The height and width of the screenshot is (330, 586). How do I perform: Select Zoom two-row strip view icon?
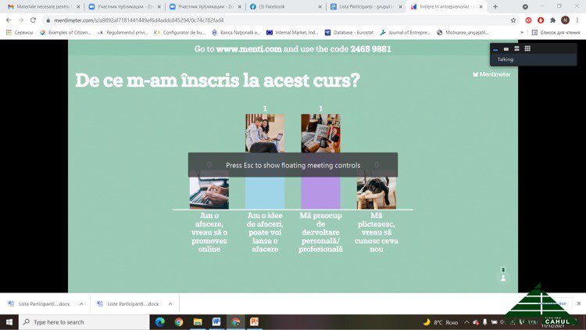click(x=516, y=48)
